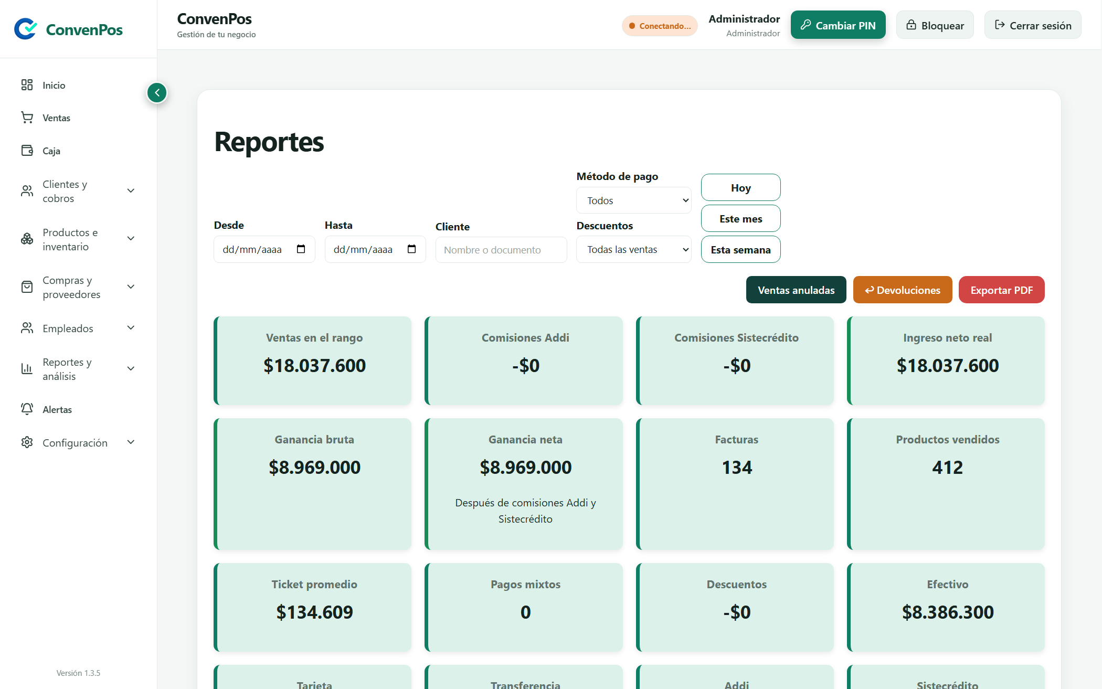This screenshot has height=689, width=1102.
Task: Open the Método de pago dropdown
Action: pyautogui.click(x=633, y=200)
